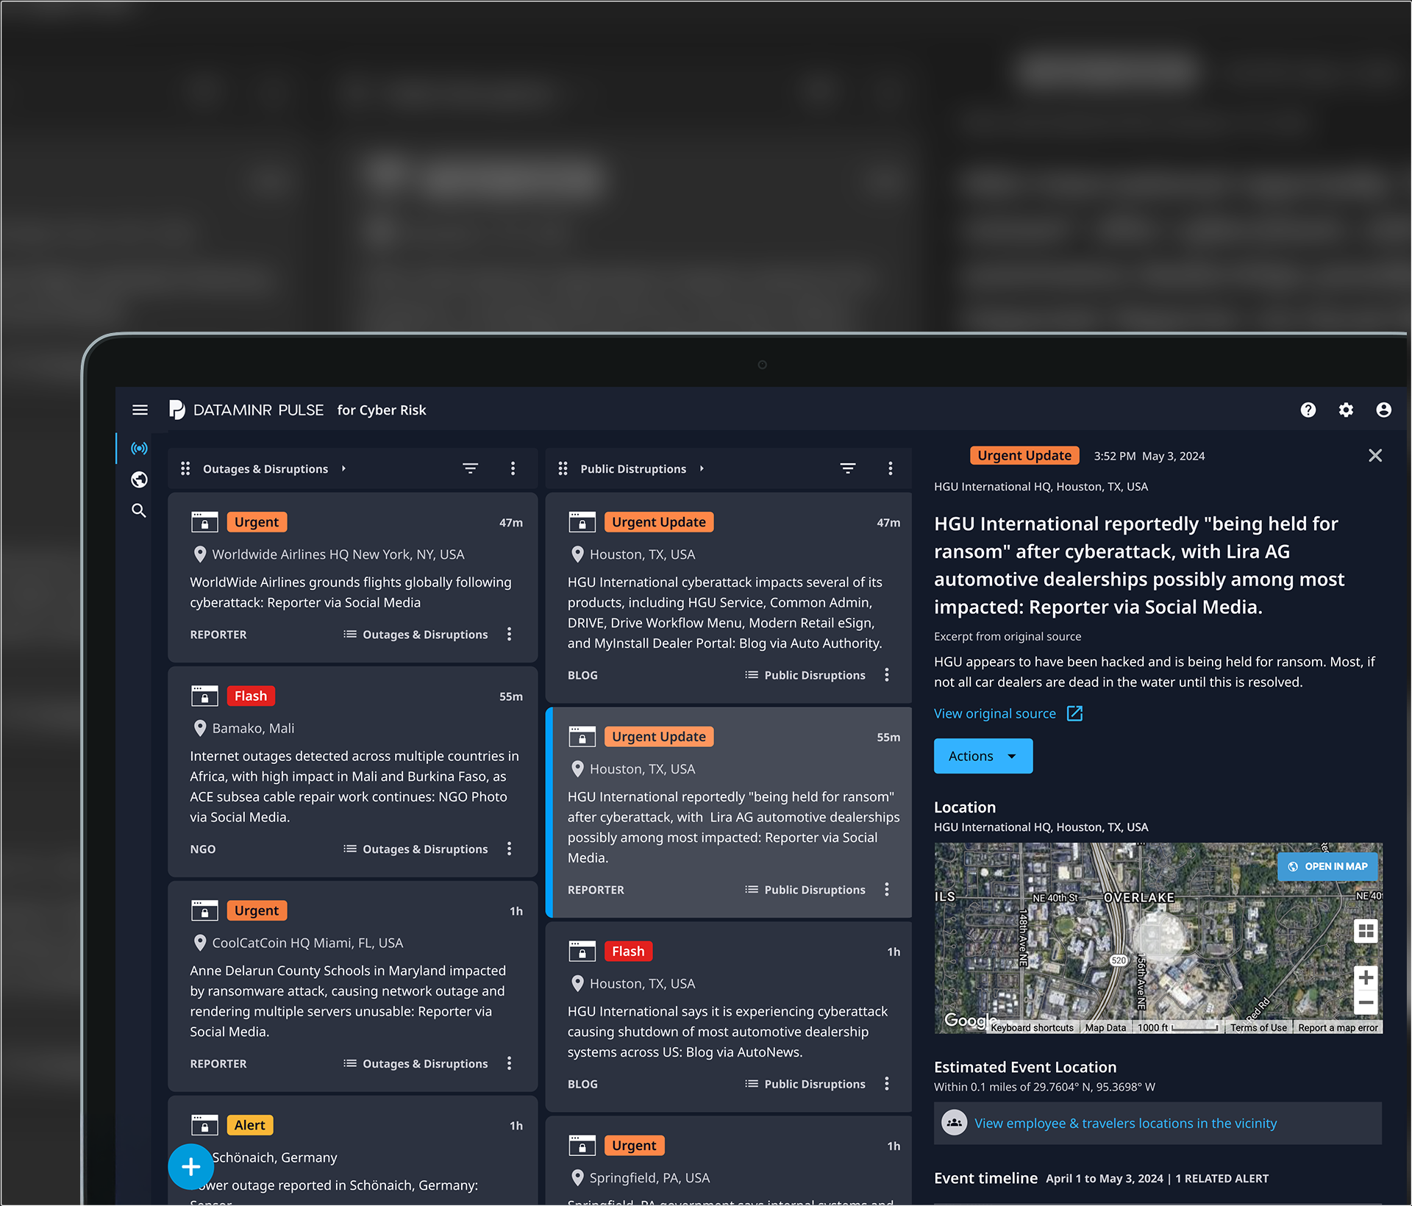Viewport: 1412px width, 1206px height.
Task: Click Outages & Disruptions list tag on Bamako card
Action: 416,849
